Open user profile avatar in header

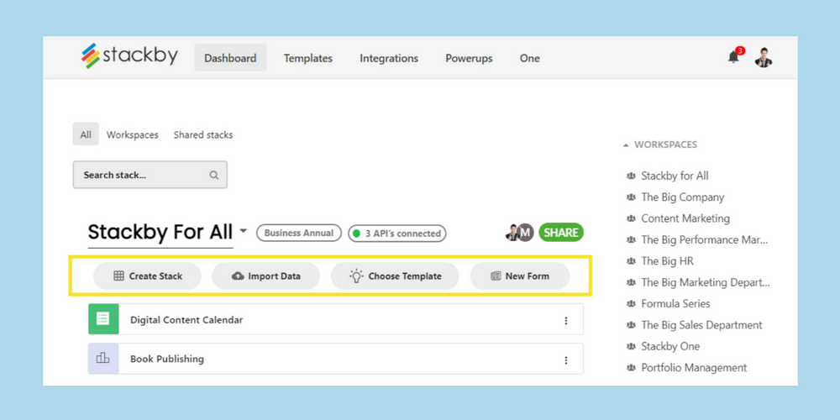763,57
